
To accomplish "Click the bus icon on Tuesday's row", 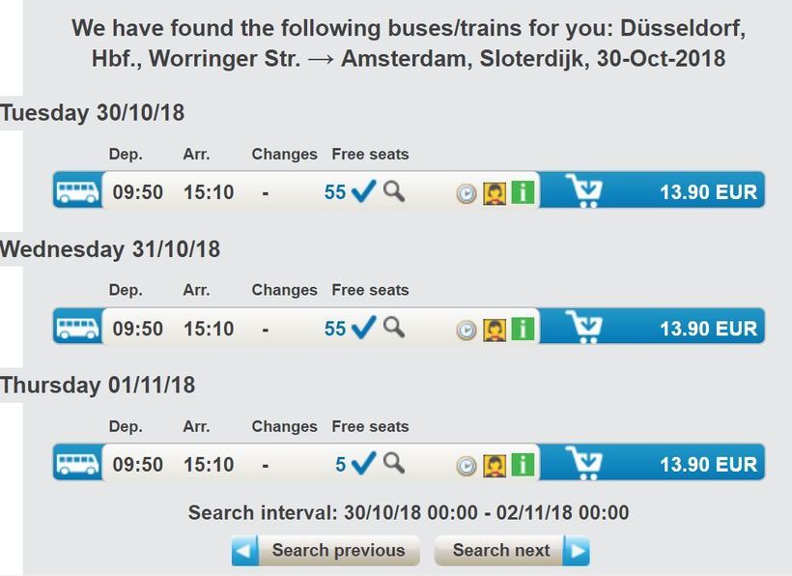I will coord(77,191).
